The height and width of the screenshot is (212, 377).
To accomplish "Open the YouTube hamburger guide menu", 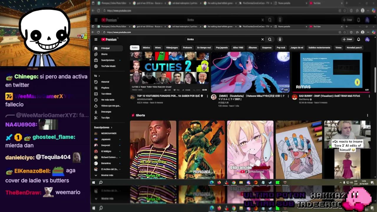I will click(96, 39).
